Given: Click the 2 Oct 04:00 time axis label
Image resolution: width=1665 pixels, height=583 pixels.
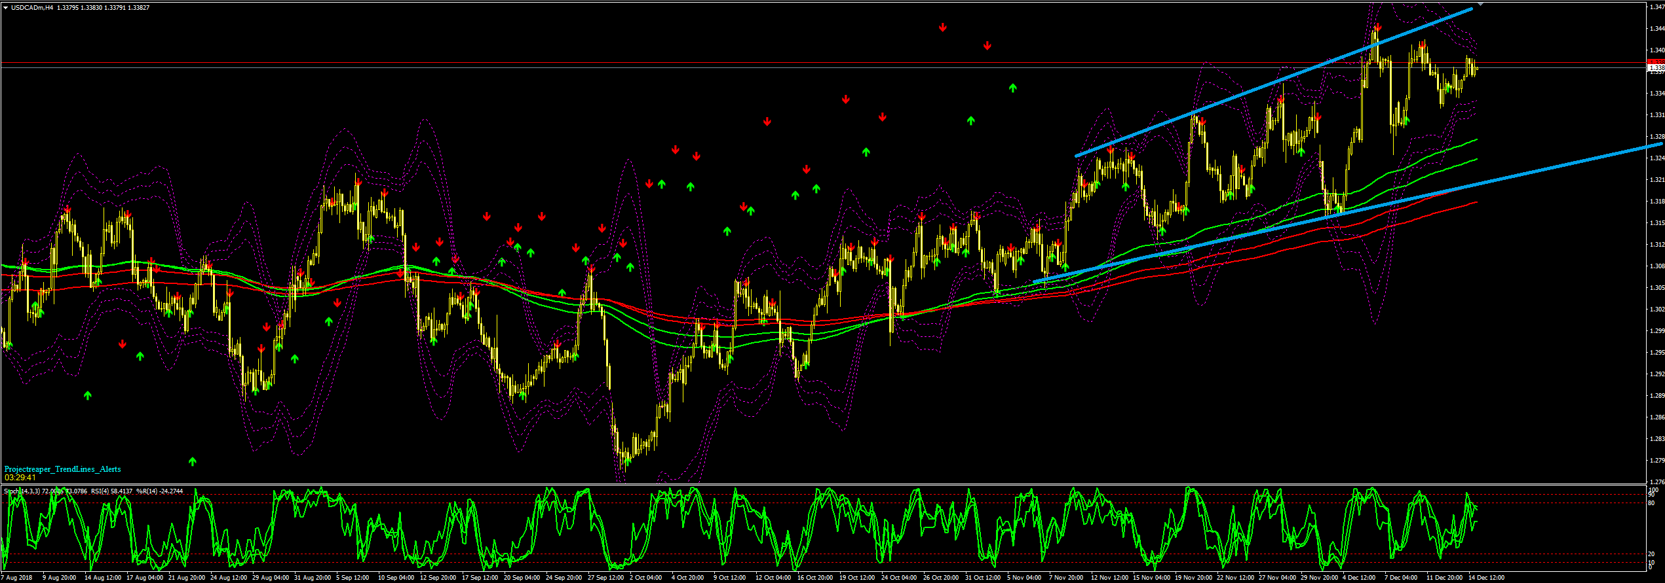Looking at the screenshot, I should click(646, 578).
